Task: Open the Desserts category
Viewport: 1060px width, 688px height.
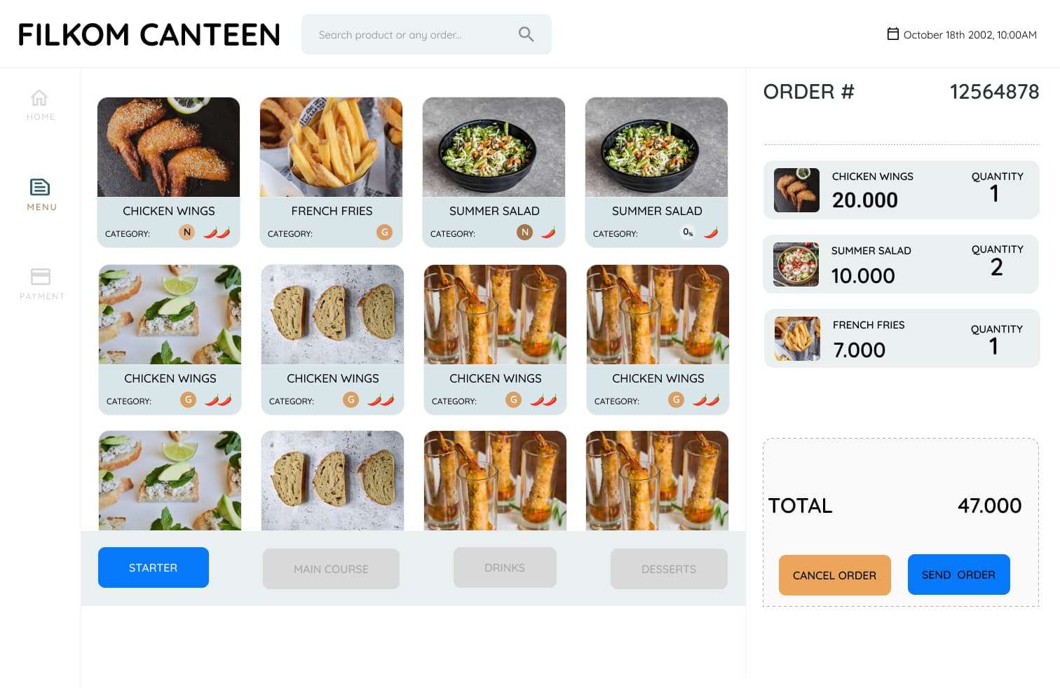Action: (669, 569)
